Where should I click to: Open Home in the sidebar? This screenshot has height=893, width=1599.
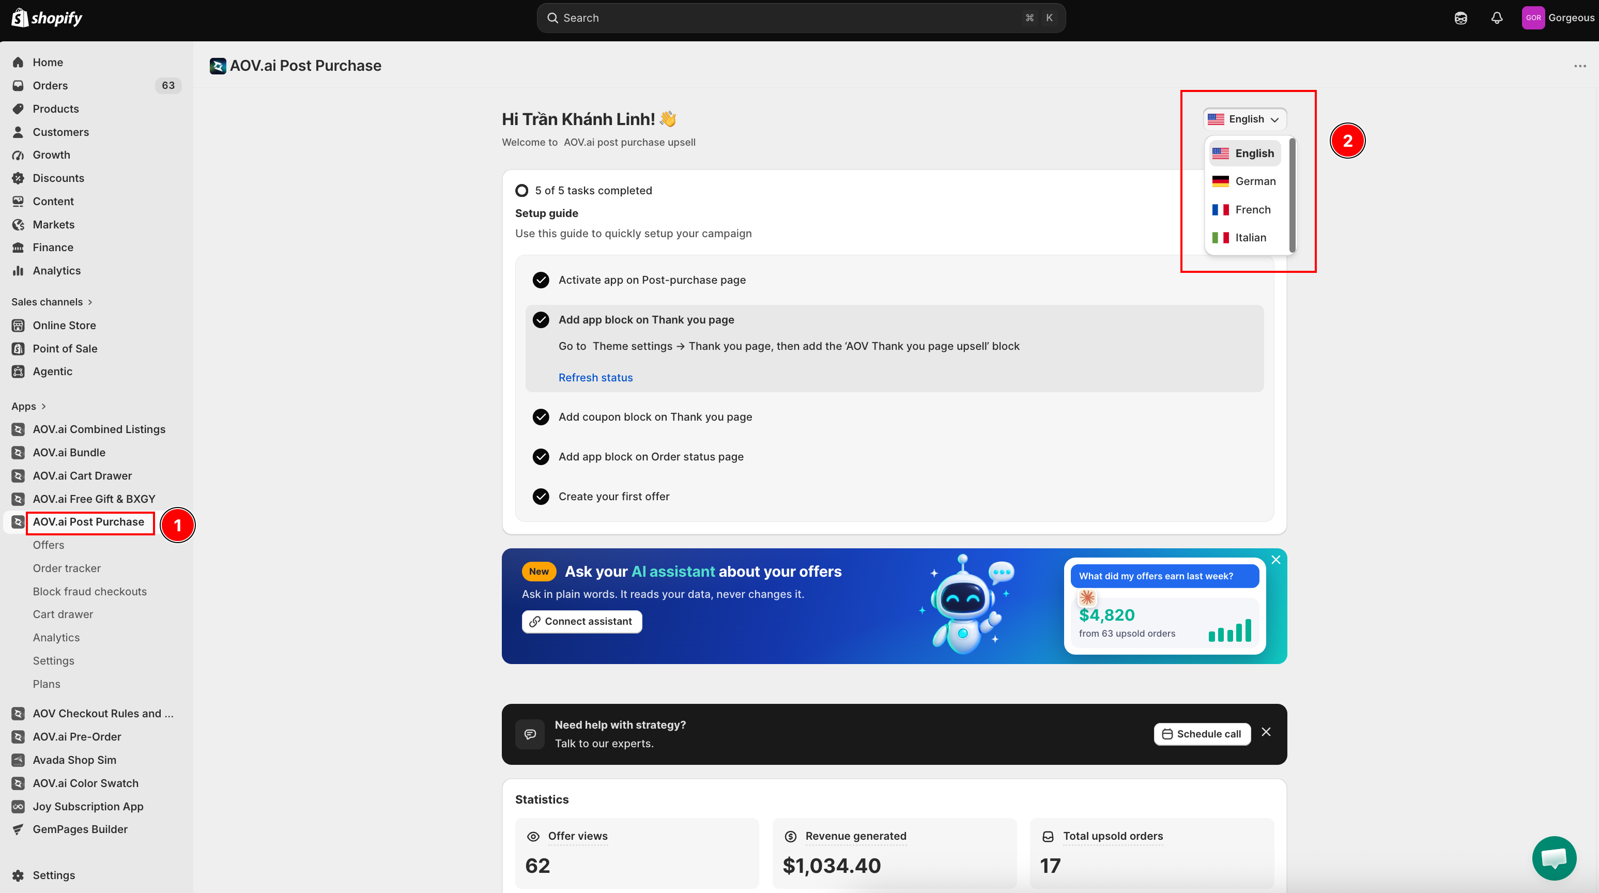[x=48, y=62]
